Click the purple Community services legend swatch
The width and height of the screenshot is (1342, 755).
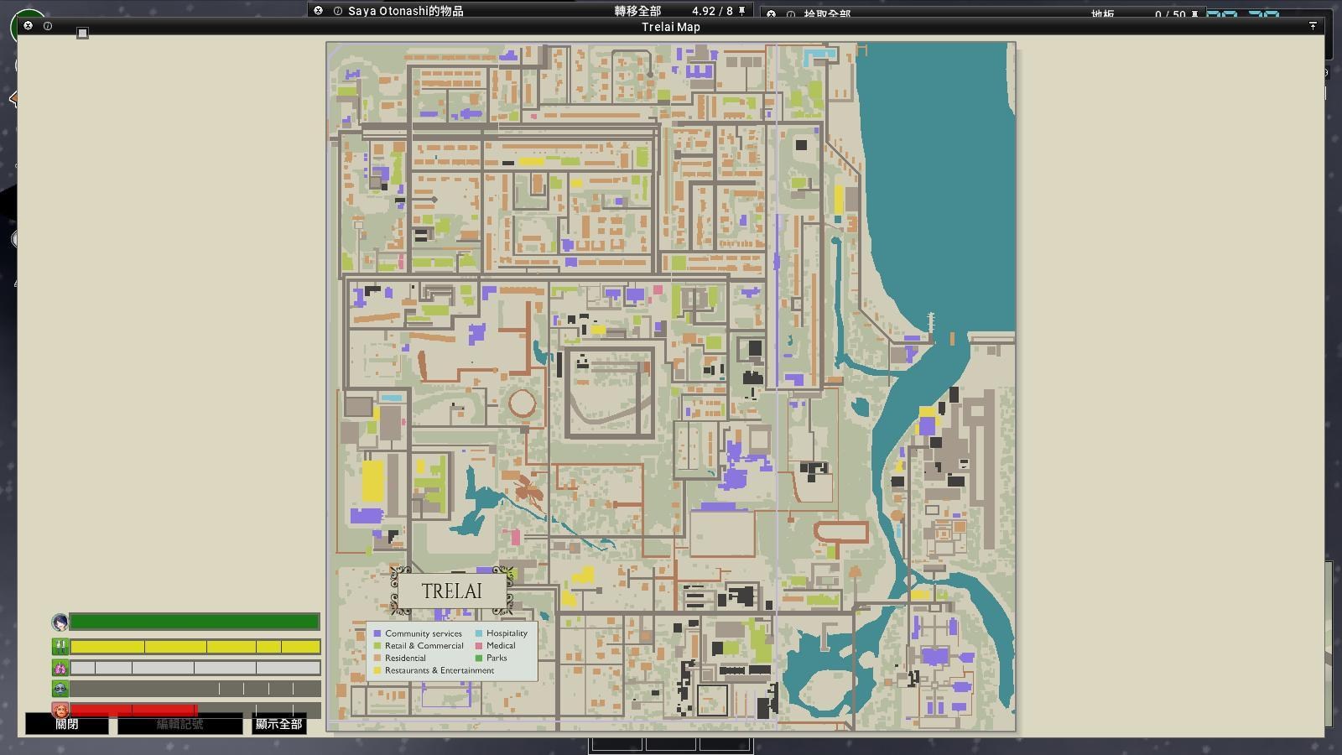(x=377, y=633)
